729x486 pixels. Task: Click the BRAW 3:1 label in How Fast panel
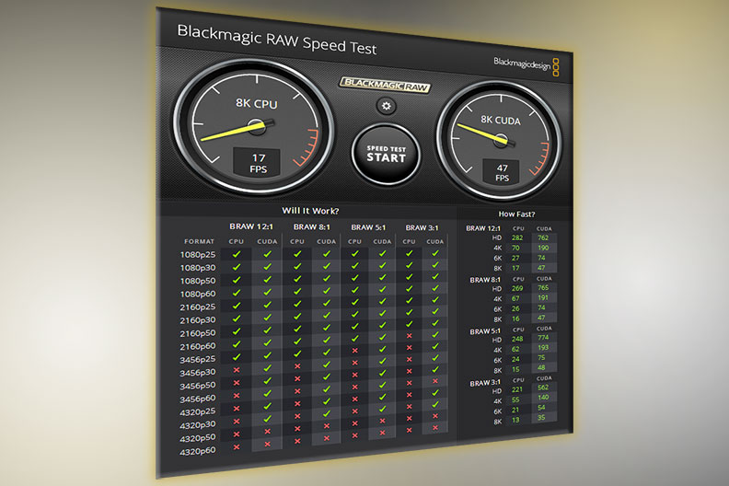[x=485, y=383]
